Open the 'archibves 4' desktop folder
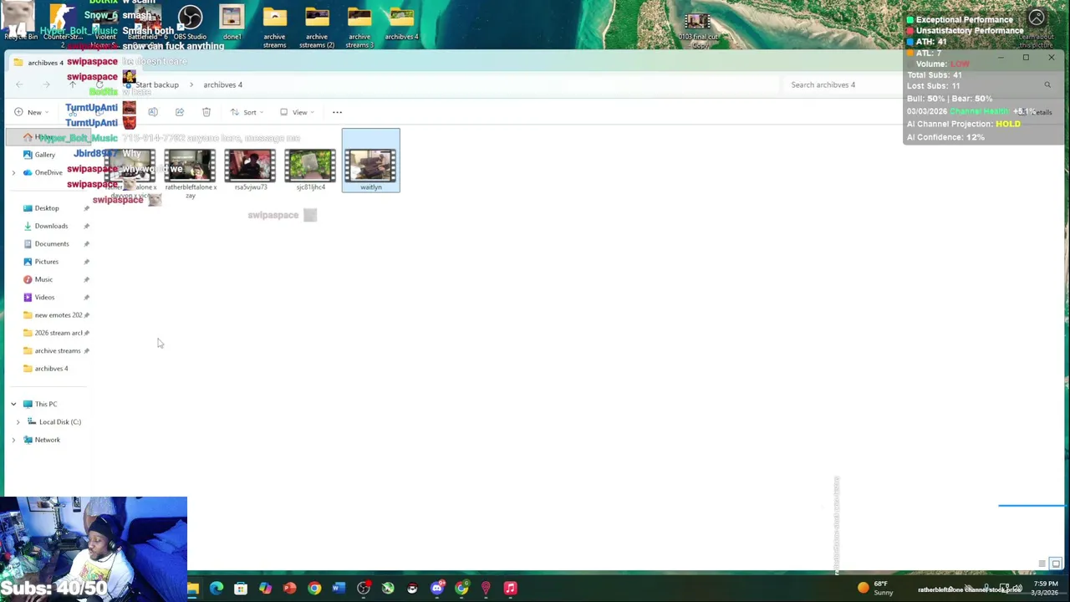The height and width of the screenshot is (602, 1070). 401,23
